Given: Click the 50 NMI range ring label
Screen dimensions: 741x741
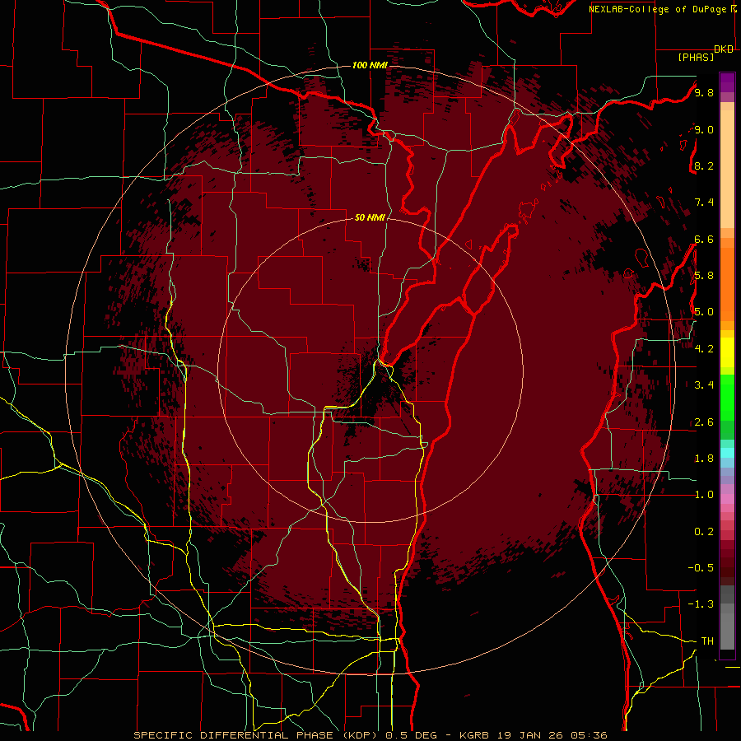Looking at the screenshot, I should pyautogui.click(x=370, y=217).
